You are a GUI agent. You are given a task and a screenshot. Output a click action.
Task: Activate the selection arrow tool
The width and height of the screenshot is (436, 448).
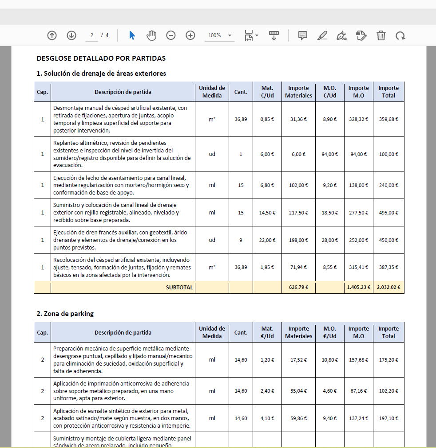coord(132,35)
